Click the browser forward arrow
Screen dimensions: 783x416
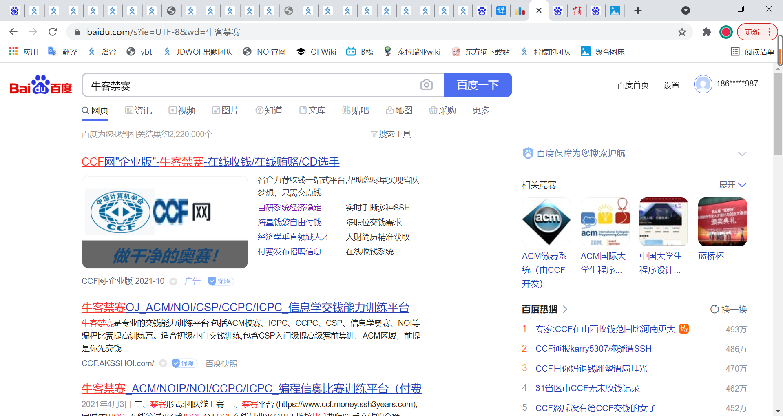33,32
